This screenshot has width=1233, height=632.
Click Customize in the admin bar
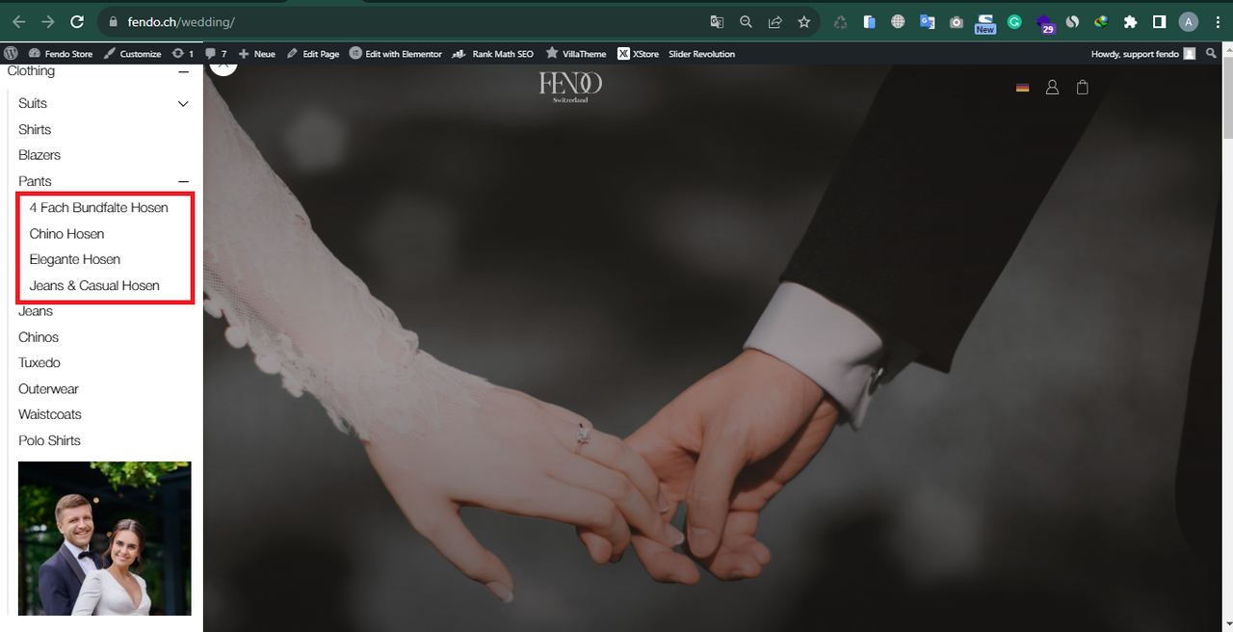(x=132, y=54)
